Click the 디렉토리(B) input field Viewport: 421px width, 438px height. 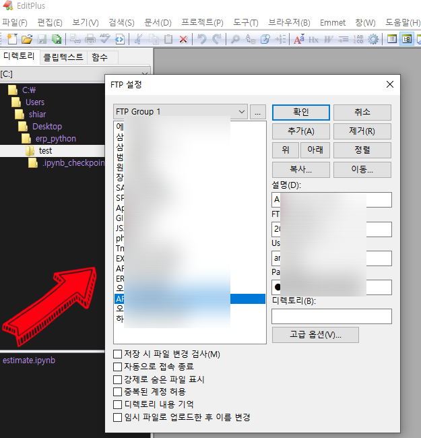click(331, 316)
